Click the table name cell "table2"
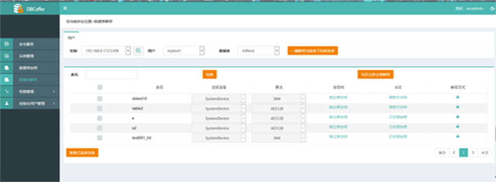This screenshot has width=496, height=182. pyautogui.click(x=137, y=108)
